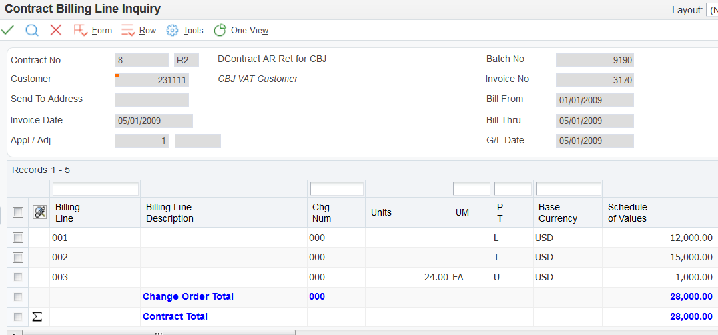Viewport: 718px width, 335px height.
Task: Open the Form menu
Action: click(x=102, y=31)
